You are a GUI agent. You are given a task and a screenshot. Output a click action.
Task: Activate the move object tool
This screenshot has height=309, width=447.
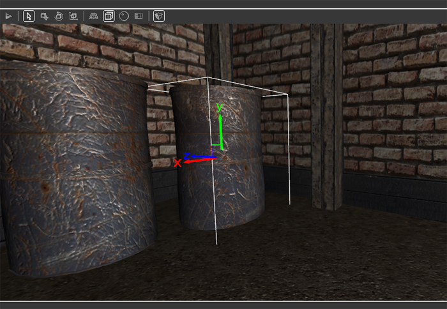click(44, 16)
